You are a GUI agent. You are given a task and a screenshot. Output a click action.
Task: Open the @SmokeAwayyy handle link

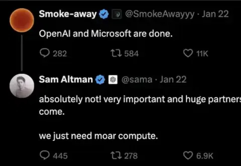(x=160, y=14)
